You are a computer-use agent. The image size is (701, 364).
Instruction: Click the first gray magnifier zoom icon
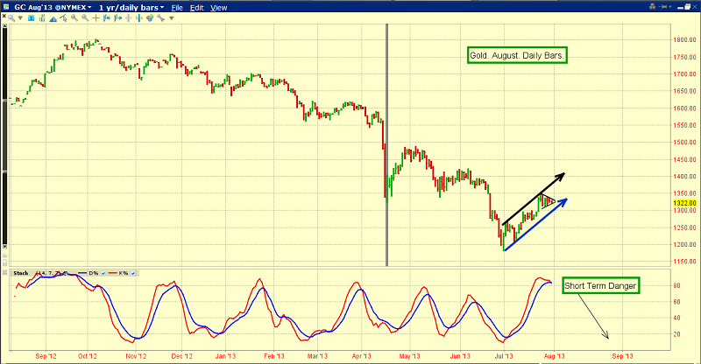click(74, 17)
